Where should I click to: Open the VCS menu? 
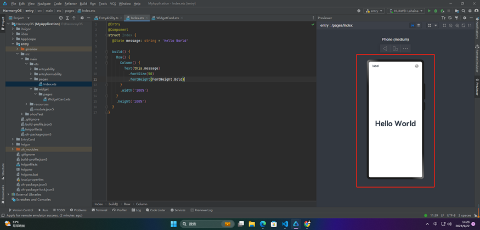113,4
